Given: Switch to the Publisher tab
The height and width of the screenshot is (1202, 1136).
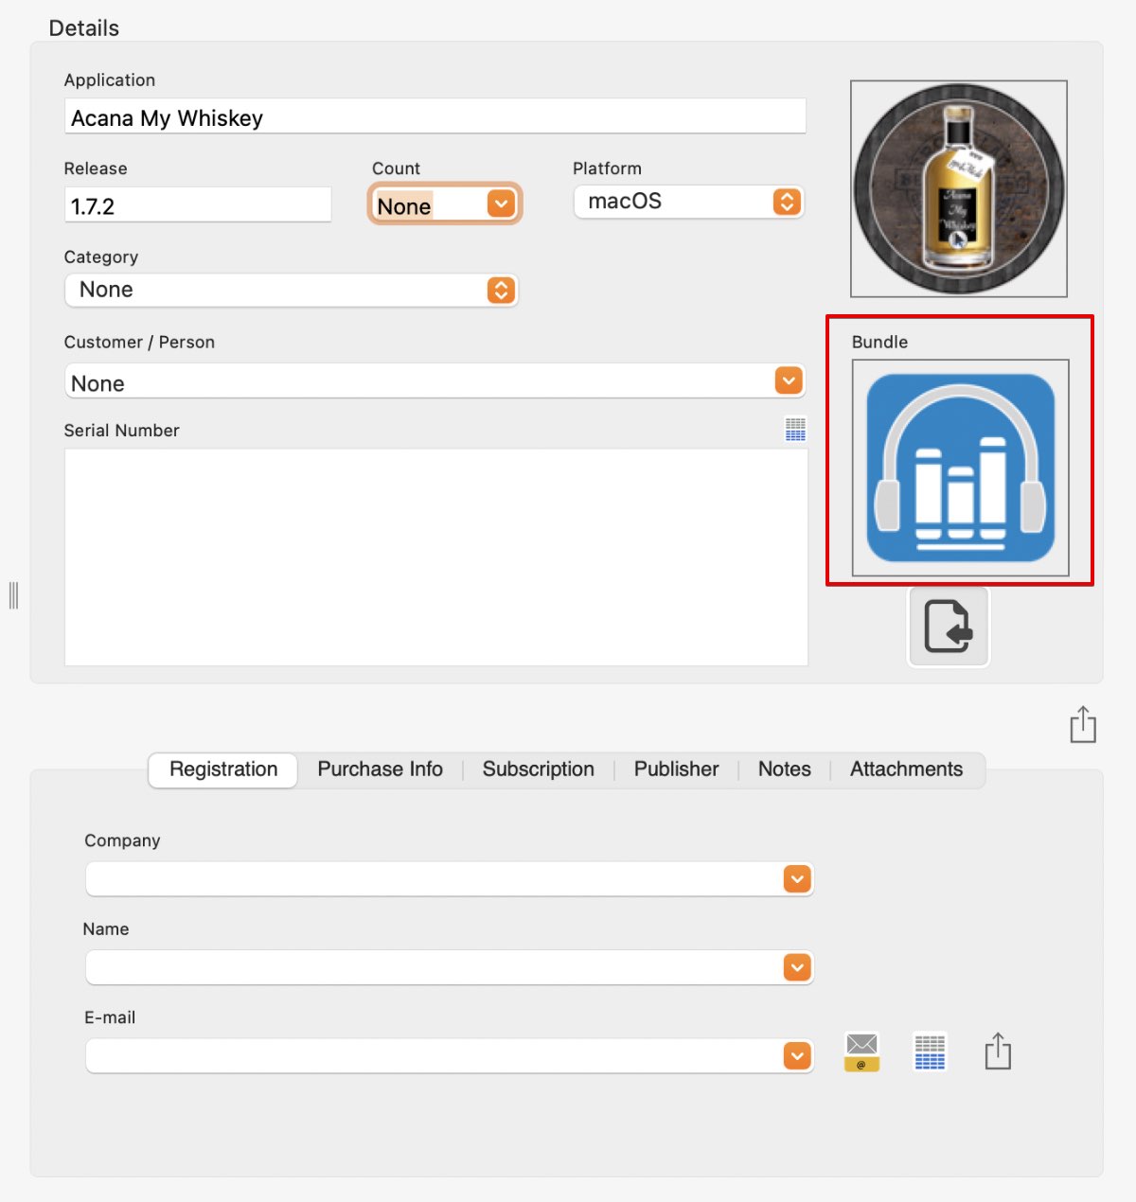Looking at the screenshot, I should tap(676, 769).
